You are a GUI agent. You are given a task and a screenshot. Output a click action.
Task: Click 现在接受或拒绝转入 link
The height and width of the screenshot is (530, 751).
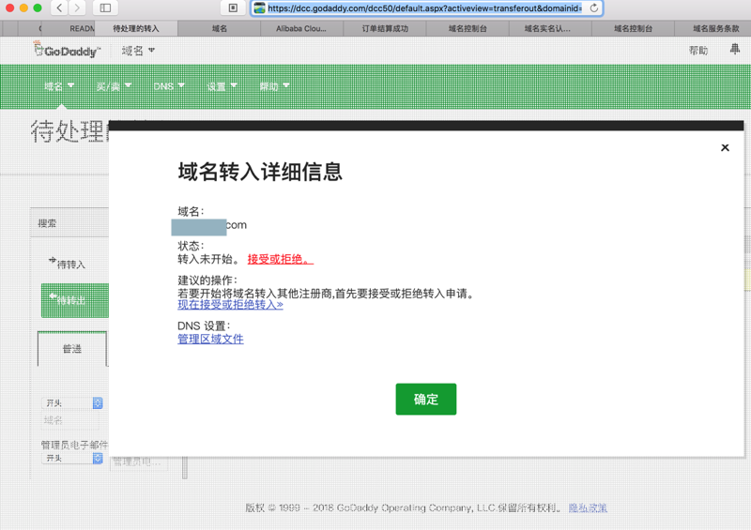pos(230,305)
